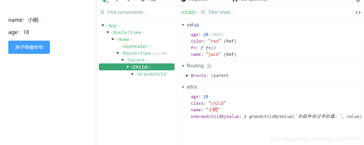Click the fn: ƒ fn() setup entry

point(204,48)
